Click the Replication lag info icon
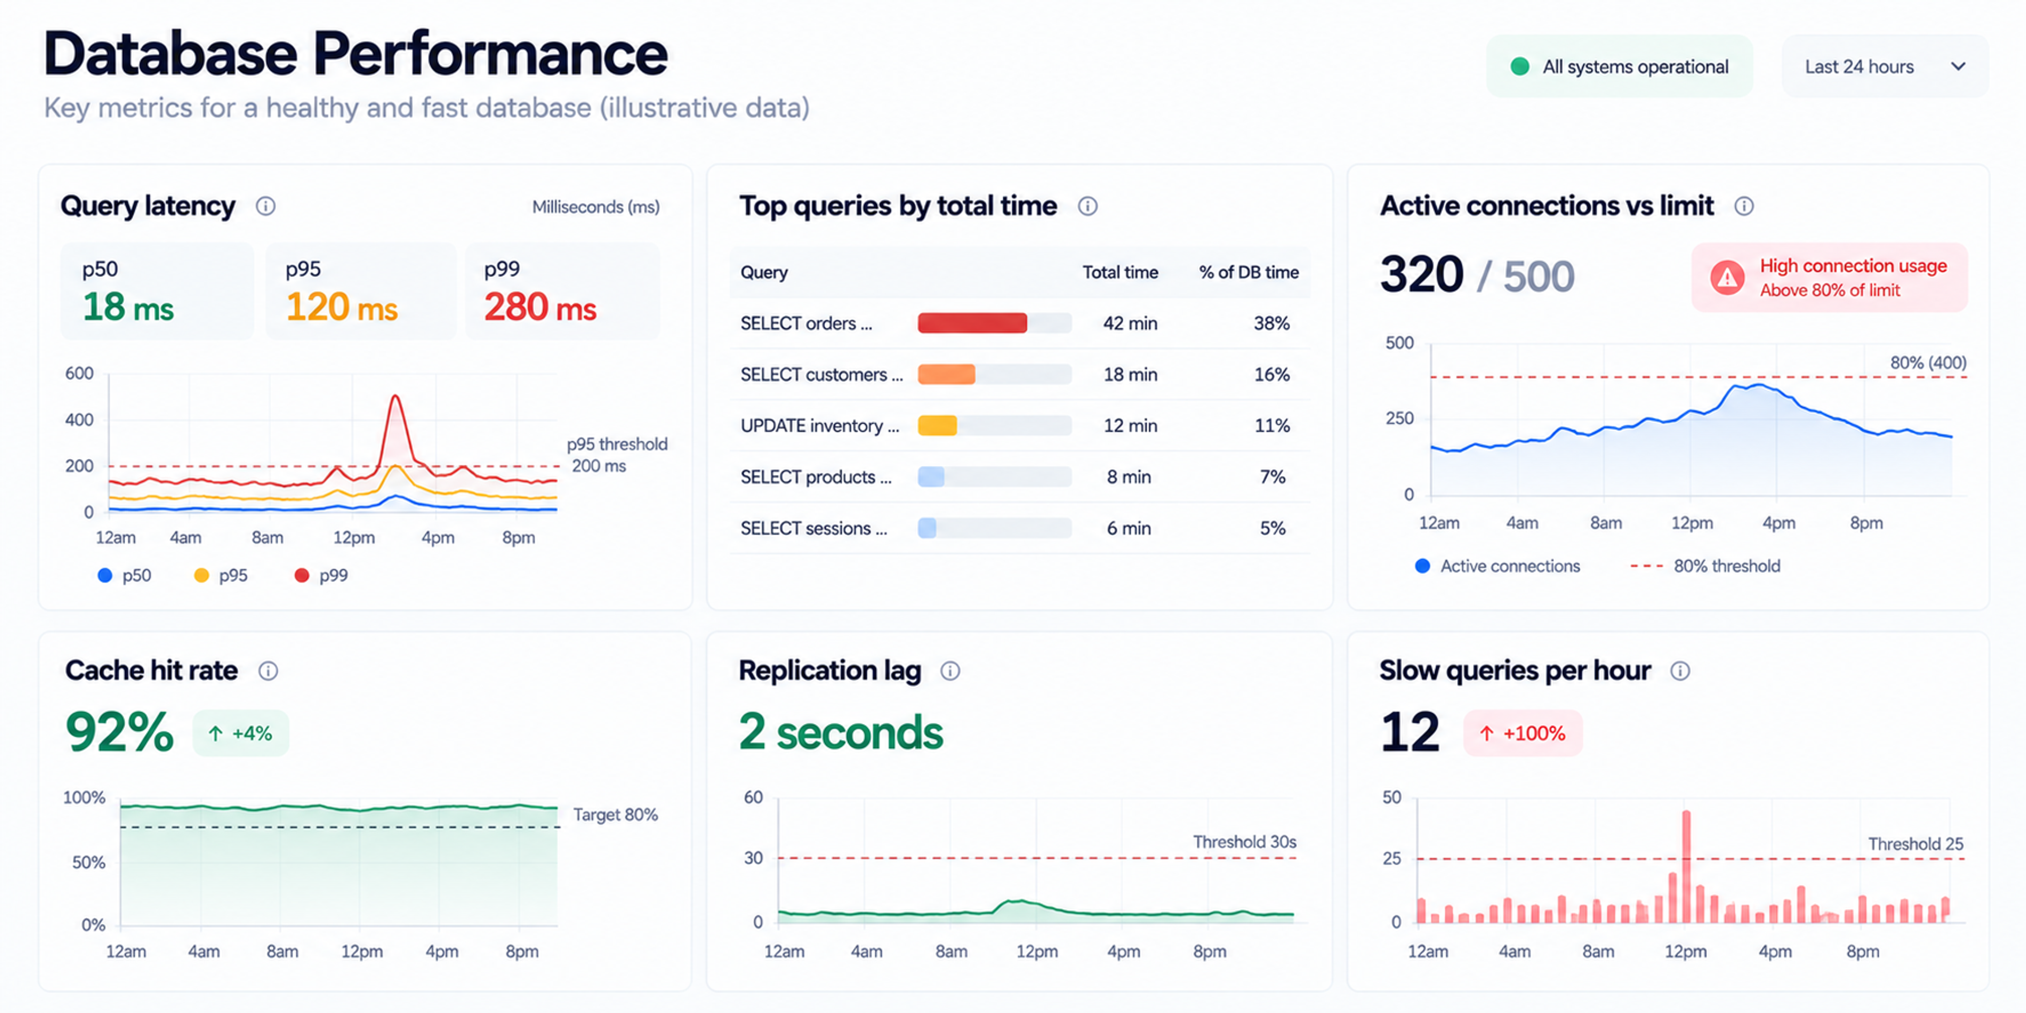Screen dimensions: 2026x1013 [950, 671]
